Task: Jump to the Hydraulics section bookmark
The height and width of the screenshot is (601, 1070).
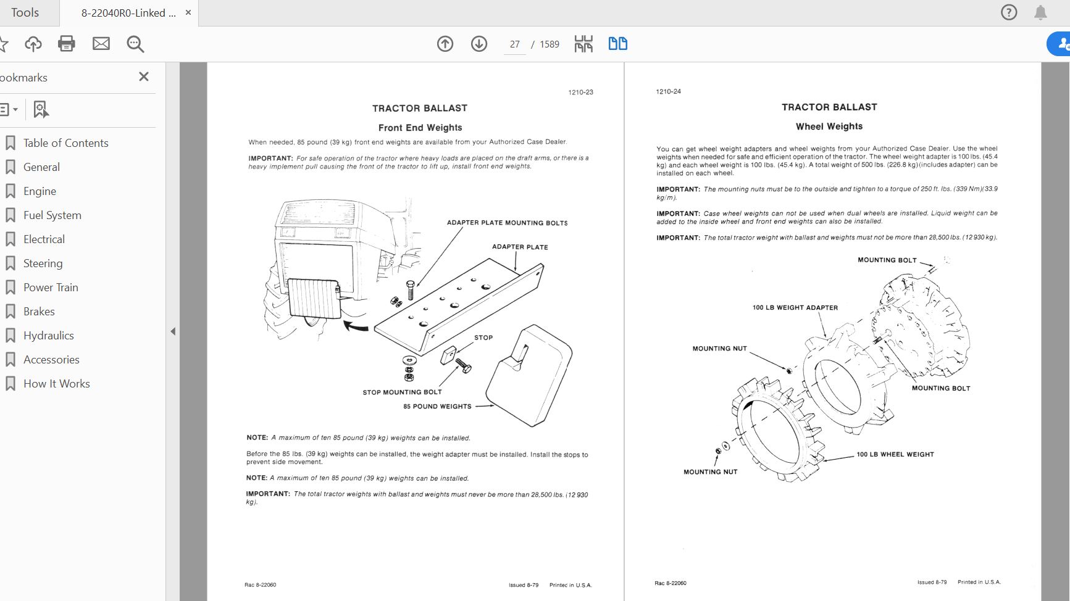Action: tap(49, 335)
